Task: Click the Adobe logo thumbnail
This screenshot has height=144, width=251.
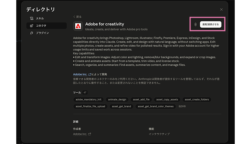Action: [78, 26]
